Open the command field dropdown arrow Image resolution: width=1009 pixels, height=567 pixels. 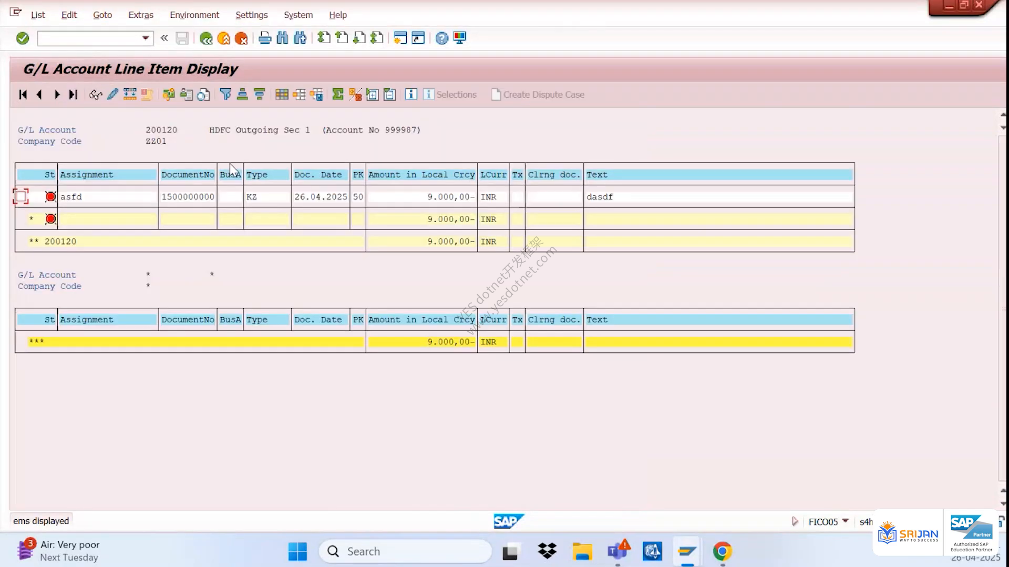click(x=146, y=38)
